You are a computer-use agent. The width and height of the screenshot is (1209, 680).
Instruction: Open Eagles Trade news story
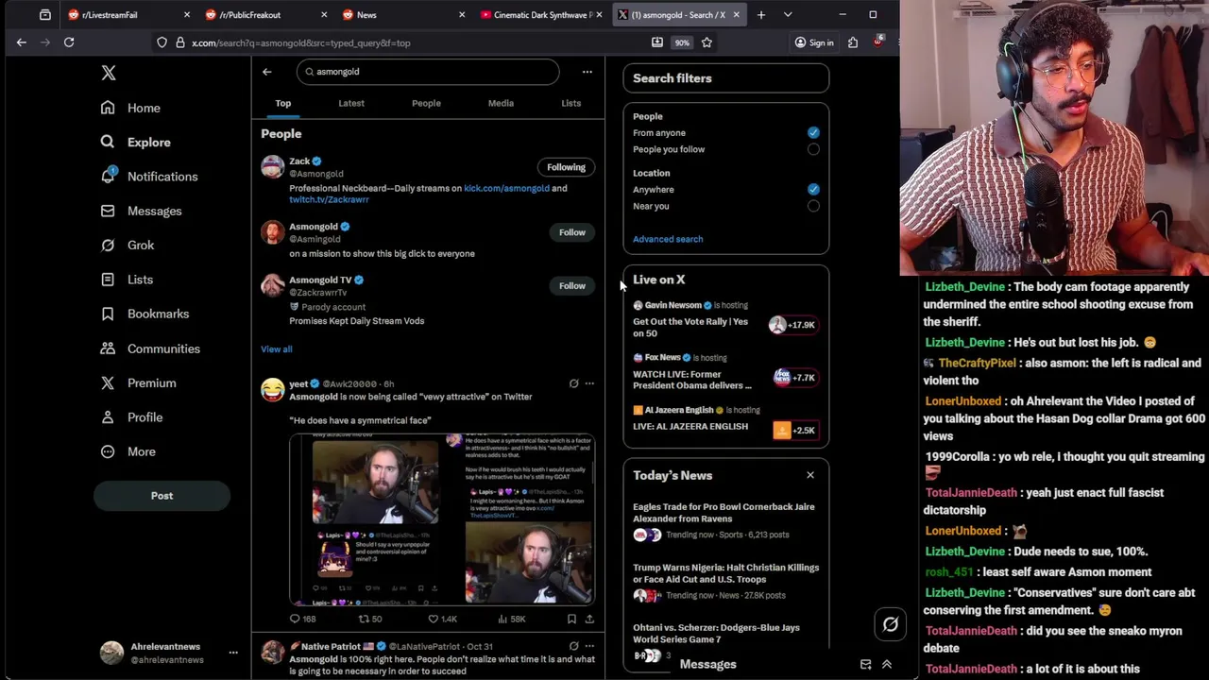tap(725, 522)
